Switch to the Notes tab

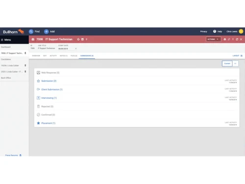64,56
